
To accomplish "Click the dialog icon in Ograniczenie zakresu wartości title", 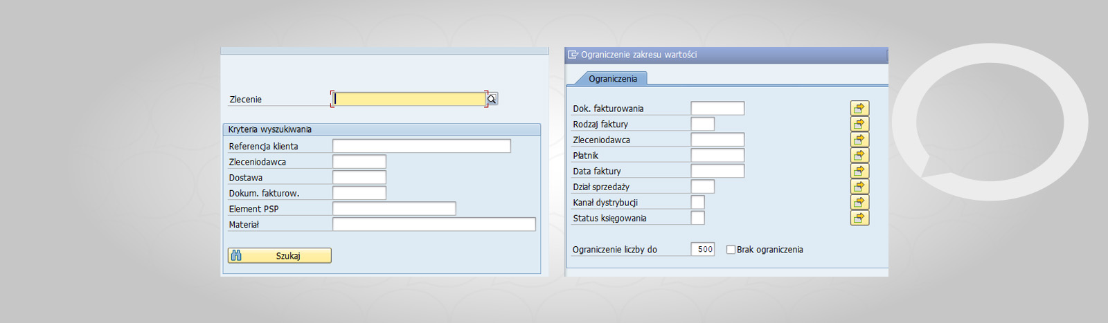I will pos(573,55).
